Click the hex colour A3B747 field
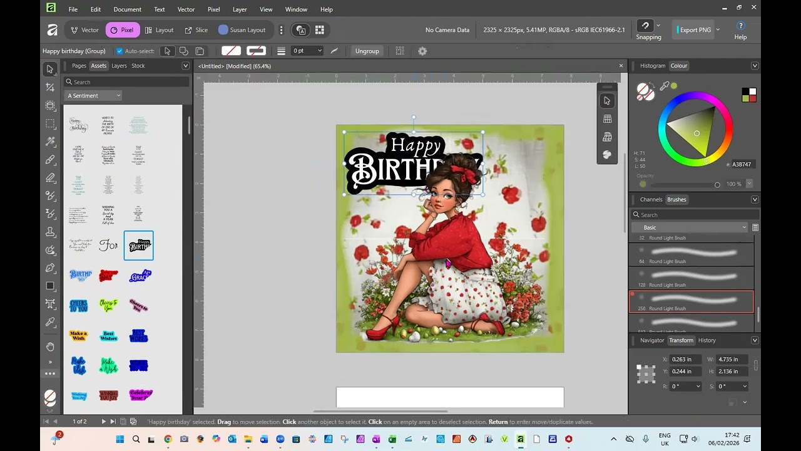 (742, 164)
